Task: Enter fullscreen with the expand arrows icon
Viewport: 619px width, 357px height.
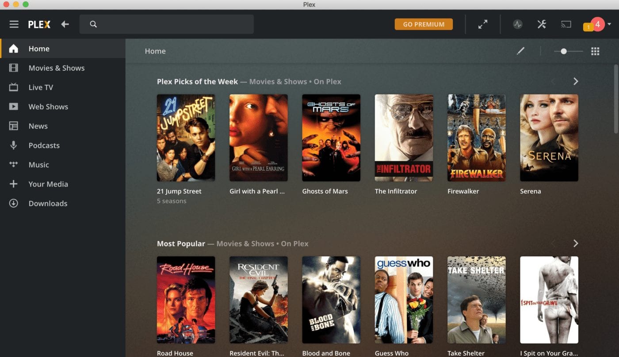Action: coord(483,24)
